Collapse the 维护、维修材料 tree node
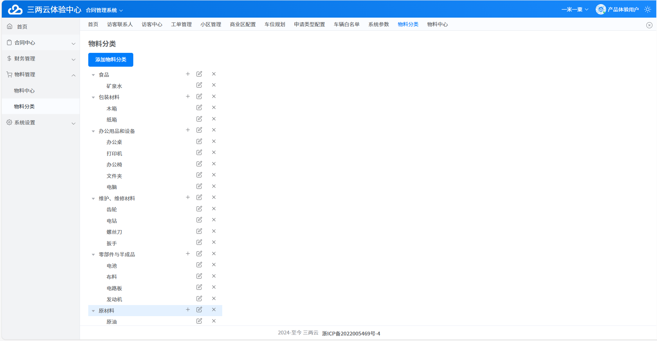Image resolution: width=657 pixels, height=341 pixels. click(93, 199)
